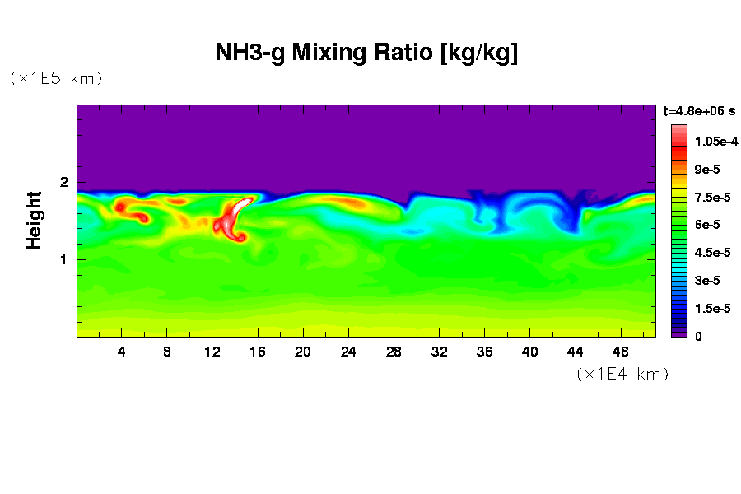The width and height of the screenshot is (741, 494).
Task: Click the 4.5e-5 colorbar label
Action: click(713, 253)
